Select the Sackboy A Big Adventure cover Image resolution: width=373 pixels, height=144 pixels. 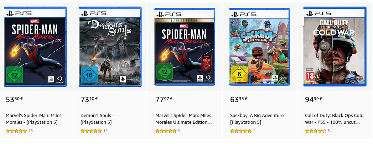260,47
